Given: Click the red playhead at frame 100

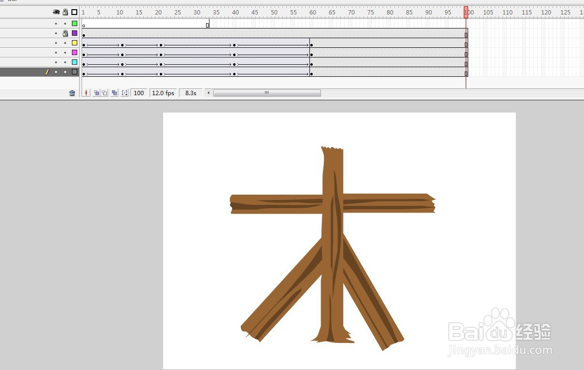Looking at the screenshot, I should [x=466, y=13].
